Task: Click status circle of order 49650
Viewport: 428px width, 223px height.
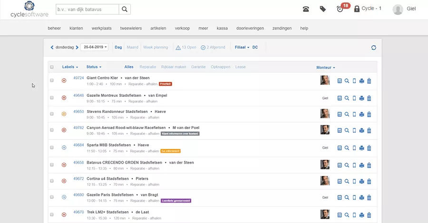Action: click(x=64, y=114)
